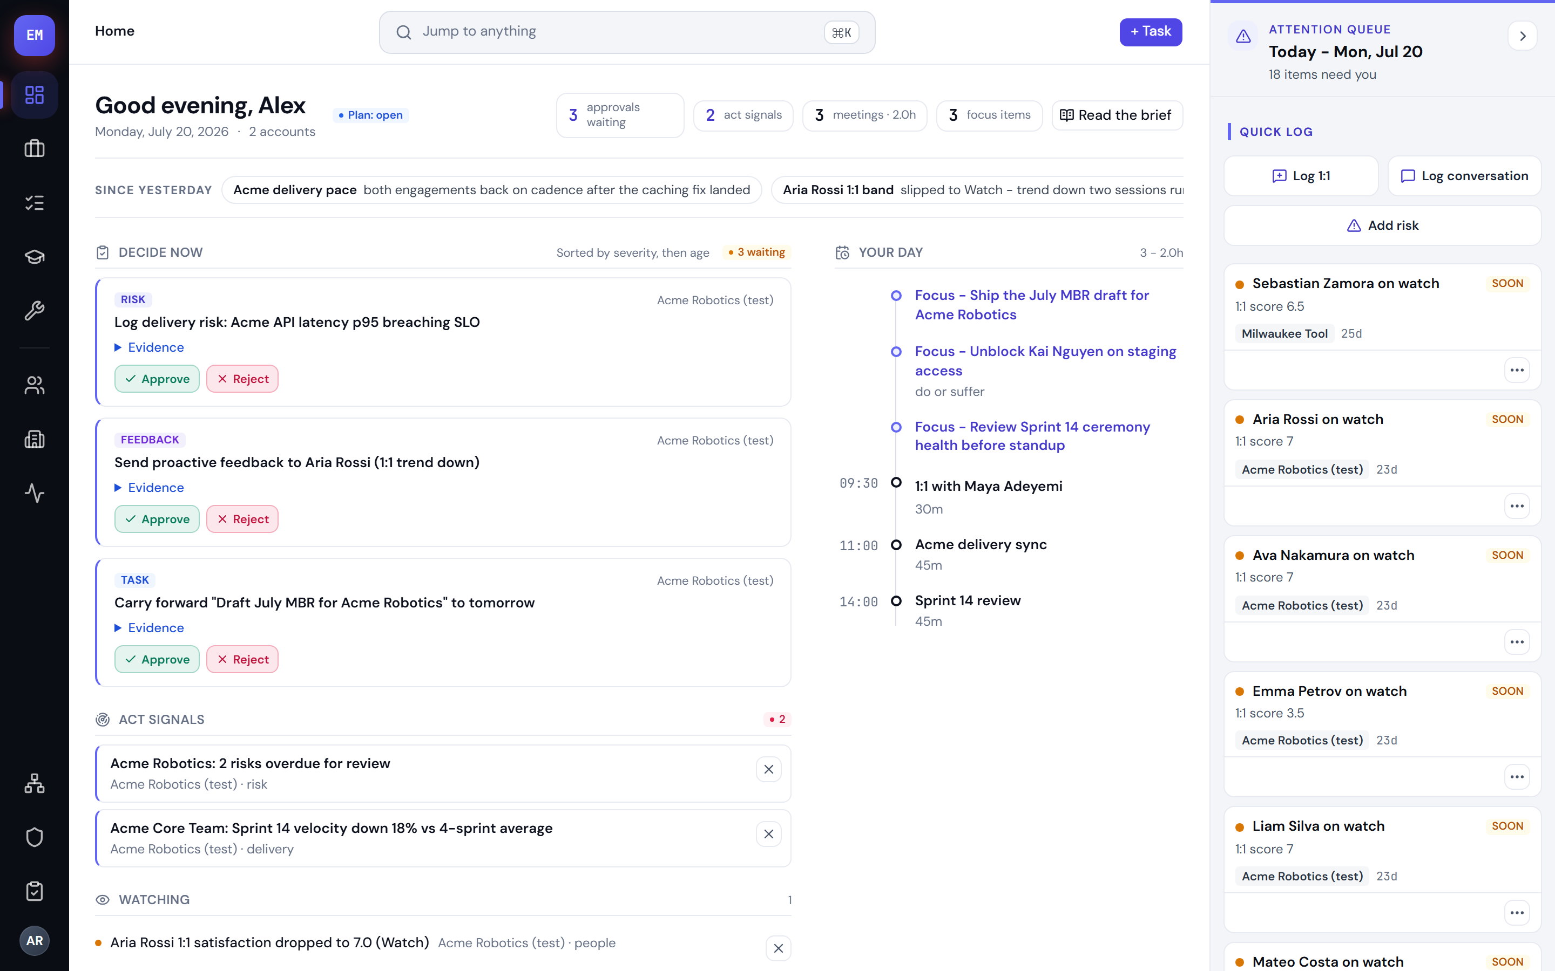The width and height of the screenshot is (1555, 971).
Task: Approve proactive feedback to Aria Rossi
Action: tap(157, 519)
